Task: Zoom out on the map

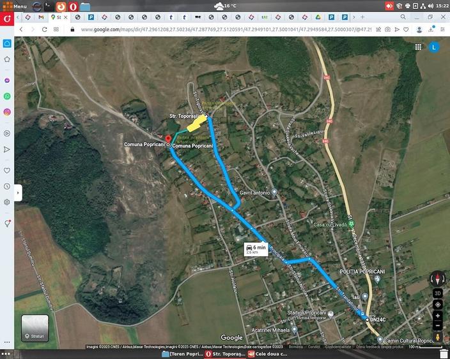Action: (x=438, y=325)
